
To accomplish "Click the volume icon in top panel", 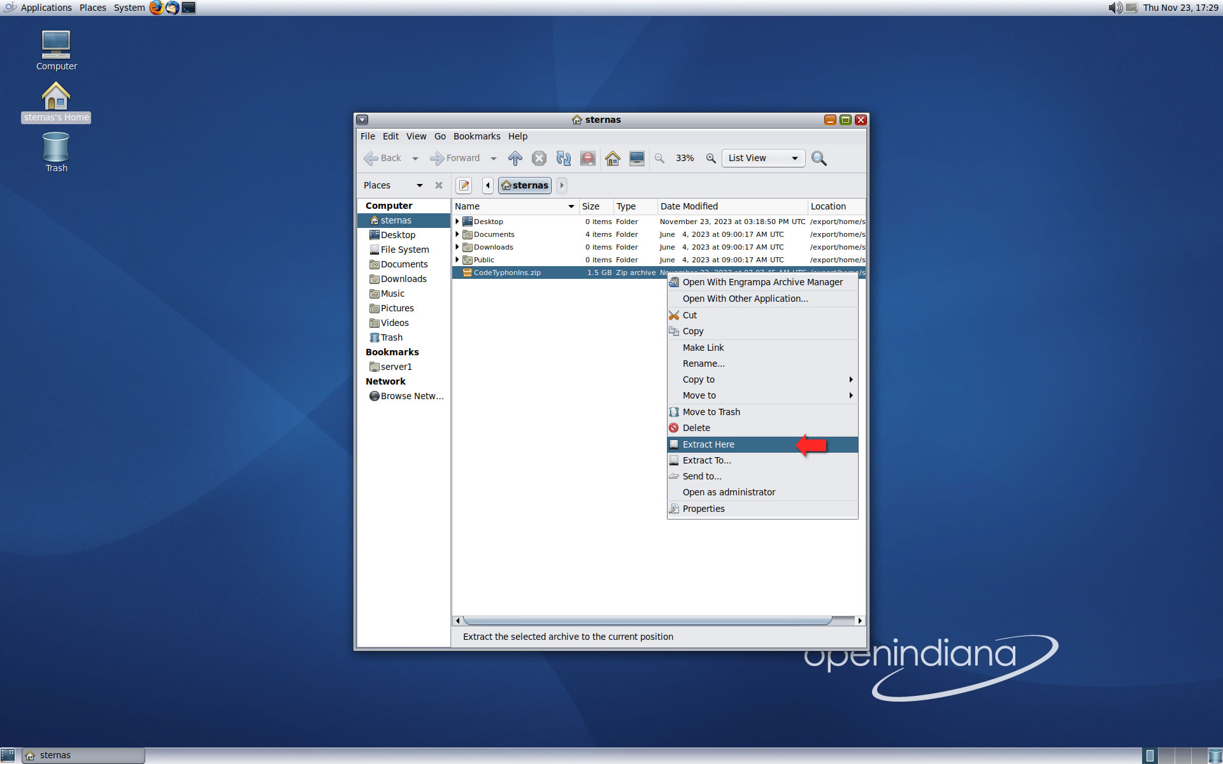I will (1115, 8).
